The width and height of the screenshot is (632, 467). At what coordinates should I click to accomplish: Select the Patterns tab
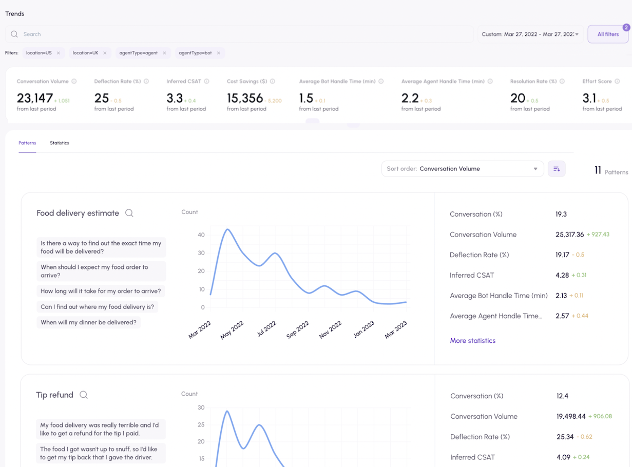pyautogui.click(x=27, y=143)
